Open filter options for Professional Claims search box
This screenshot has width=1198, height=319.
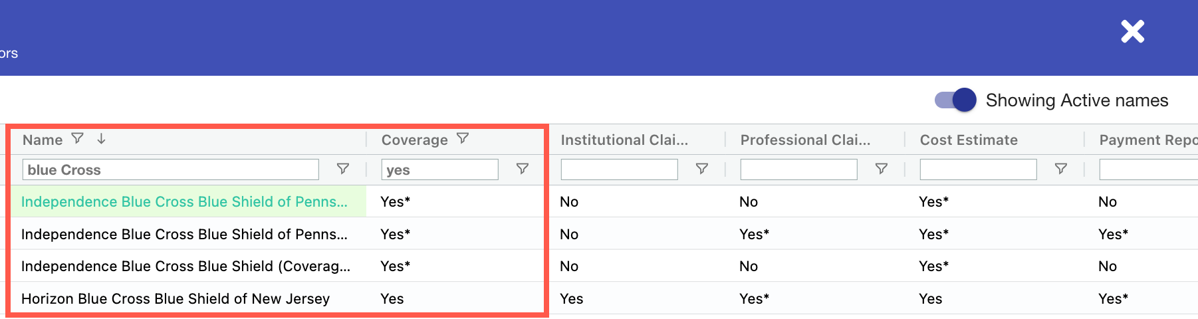(x=881, y=169)
